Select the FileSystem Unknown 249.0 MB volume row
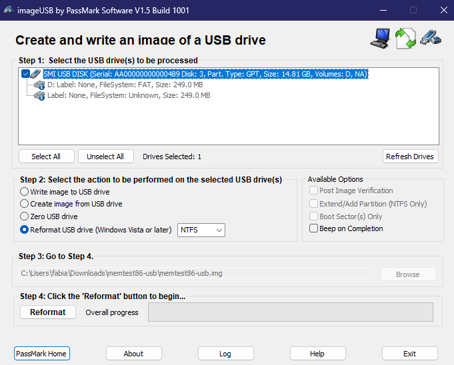The image size is (454, 365). point(129,95)
